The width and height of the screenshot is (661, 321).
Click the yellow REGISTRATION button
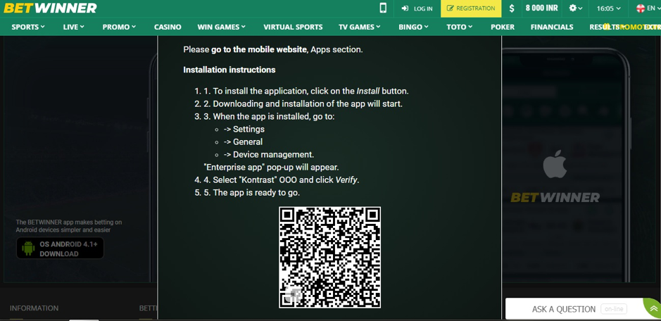(471, 8)
